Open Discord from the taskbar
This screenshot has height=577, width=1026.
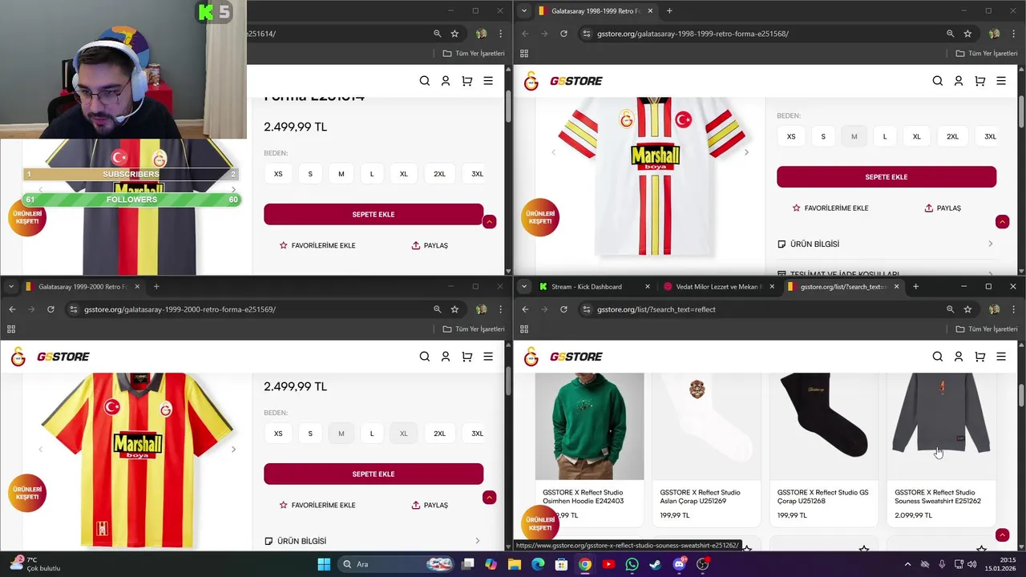point(679,564)
